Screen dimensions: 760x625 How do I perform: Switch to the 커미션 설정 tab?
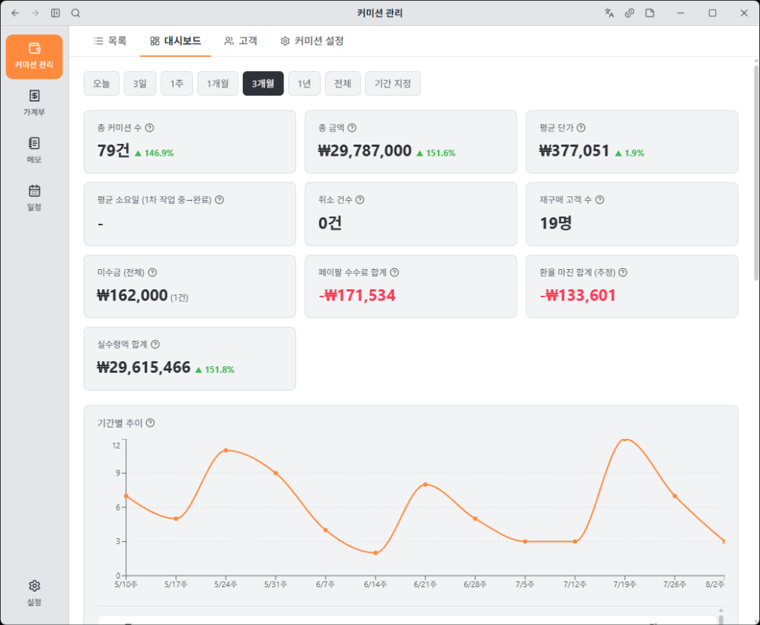point(312,42)
